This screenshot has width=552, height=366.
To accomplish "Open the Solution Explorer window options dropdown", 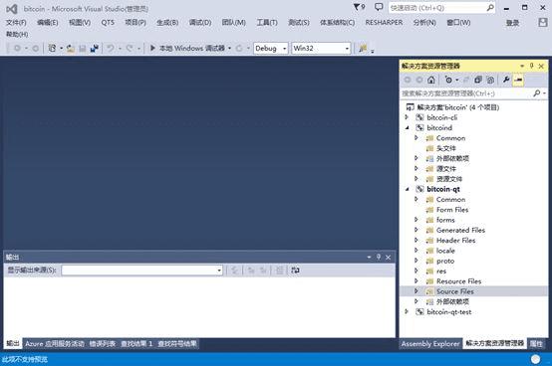I will click(522, 66).
